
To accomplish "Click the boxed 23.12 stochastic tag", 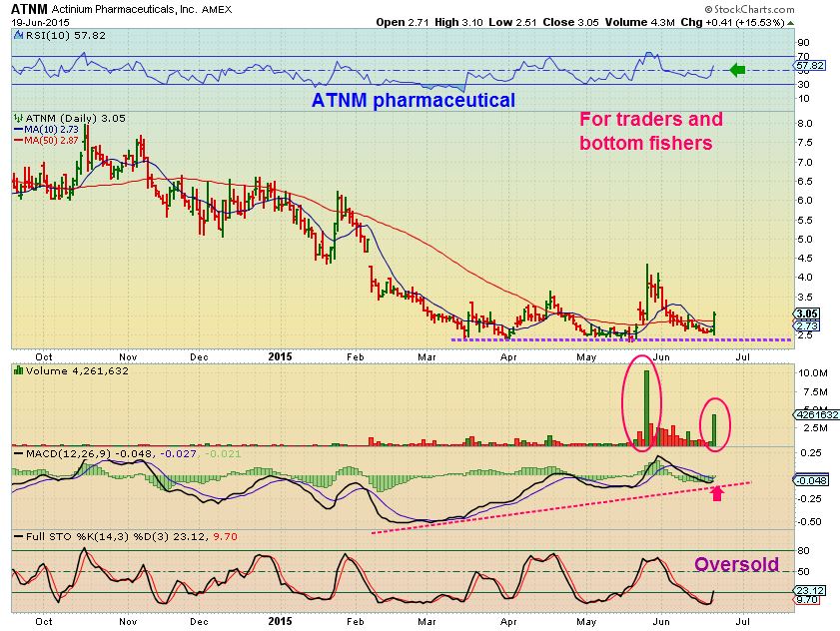I will click(x=809, y=591).
